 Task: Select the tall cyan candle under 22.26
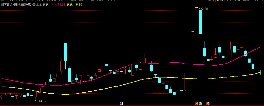click(200, 22)
